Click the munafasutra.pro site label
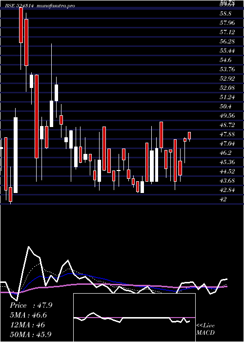The image size is (244, 342). (56, 6)
